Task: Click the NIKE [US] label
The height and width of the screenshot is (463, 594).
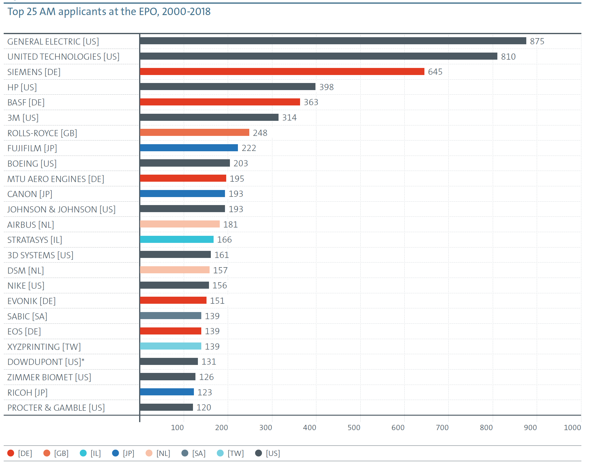Action: (x=26, y=286)
